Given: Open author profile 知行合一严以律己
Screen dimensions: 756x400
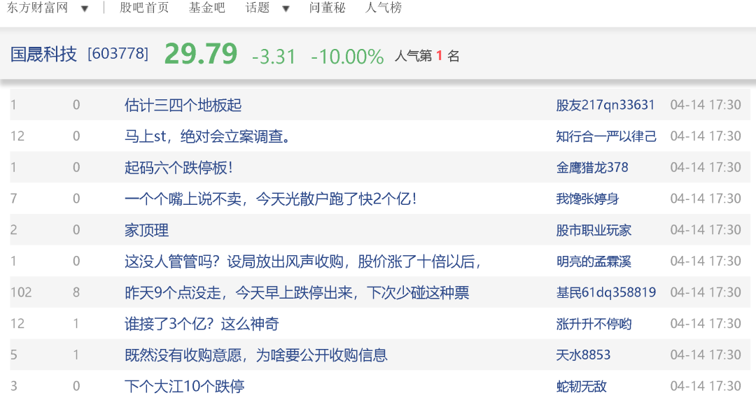Looking at the screenshot, I should click(x=606, y=136).
